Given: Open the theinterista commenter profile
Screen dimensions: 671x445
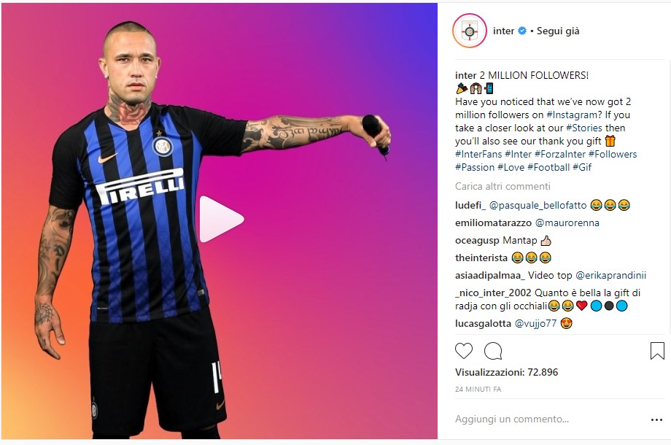Looking at the screenshot, I should (x=481, y=258).
